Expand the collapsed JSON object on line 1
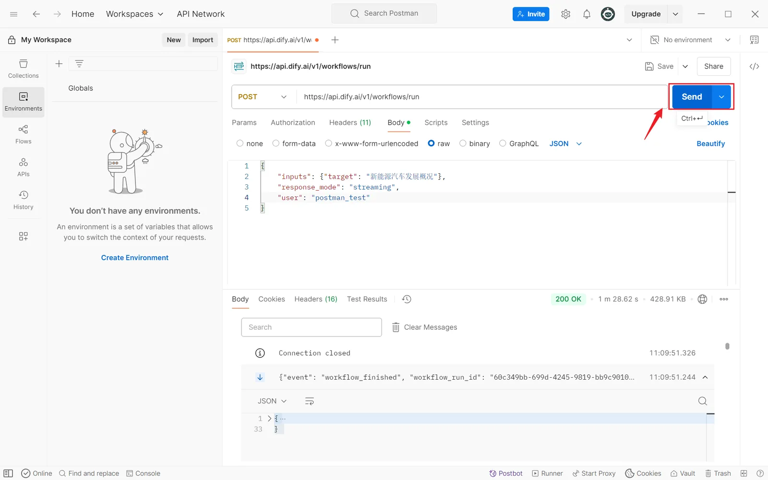Screen dimensions: 768x480 (x=269, y=419)
